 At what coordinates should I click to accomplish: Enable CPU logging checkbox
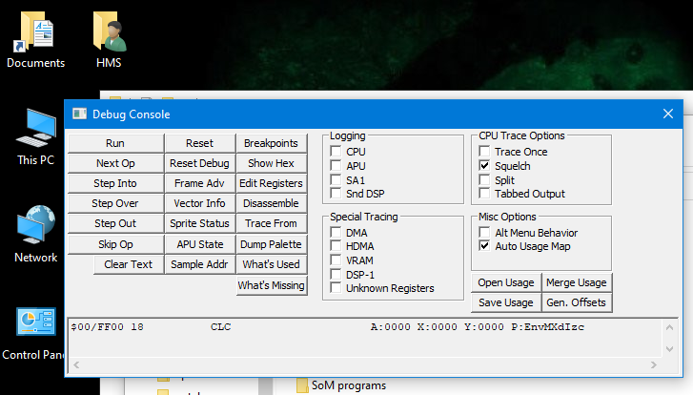[x=336, y=152]
